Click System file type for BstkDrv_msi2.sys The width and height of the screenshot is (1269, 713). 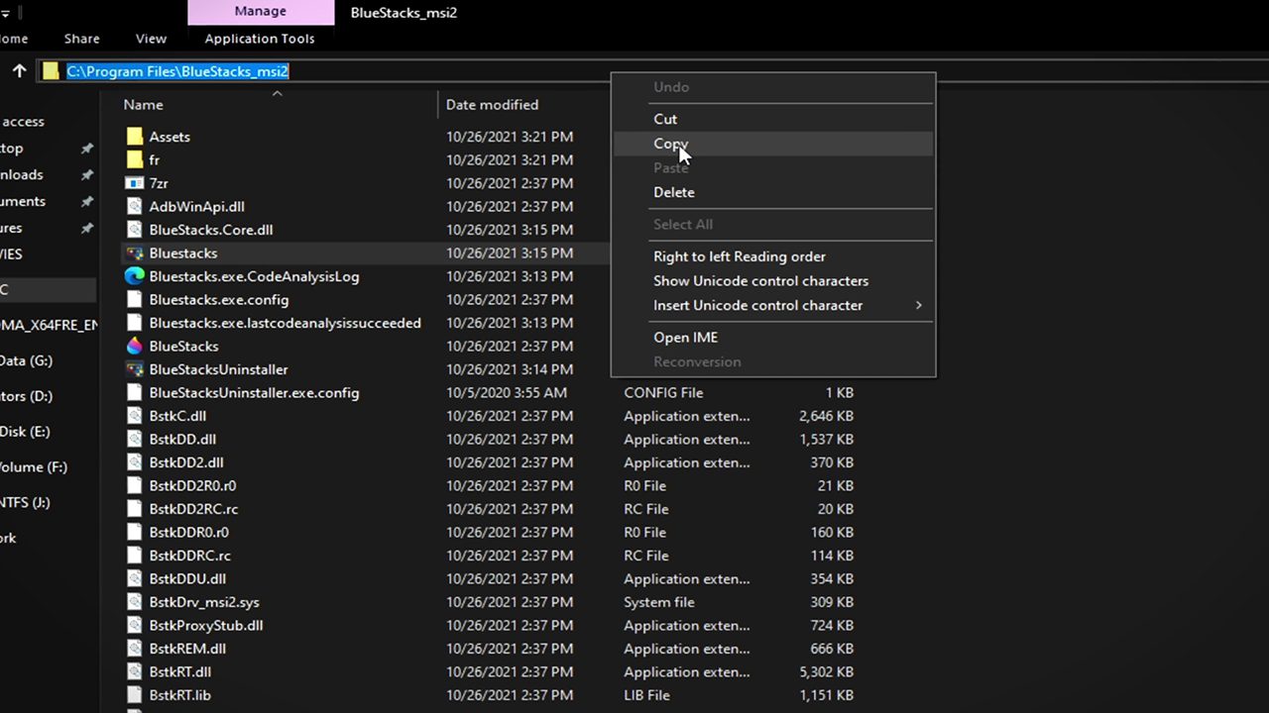[659, 602]
